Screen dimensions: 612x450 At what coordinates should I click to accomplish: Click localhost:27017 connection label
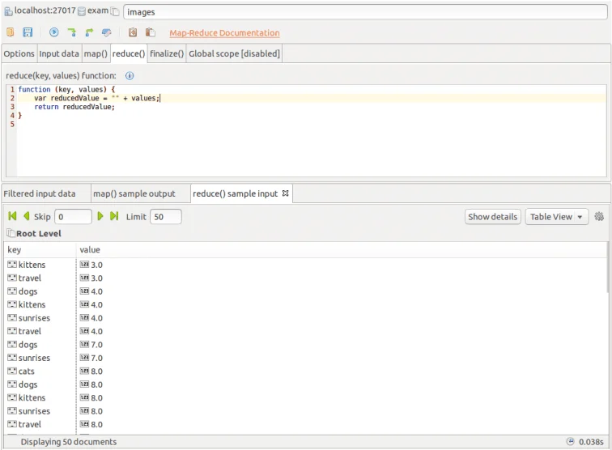tap(45, 11)
